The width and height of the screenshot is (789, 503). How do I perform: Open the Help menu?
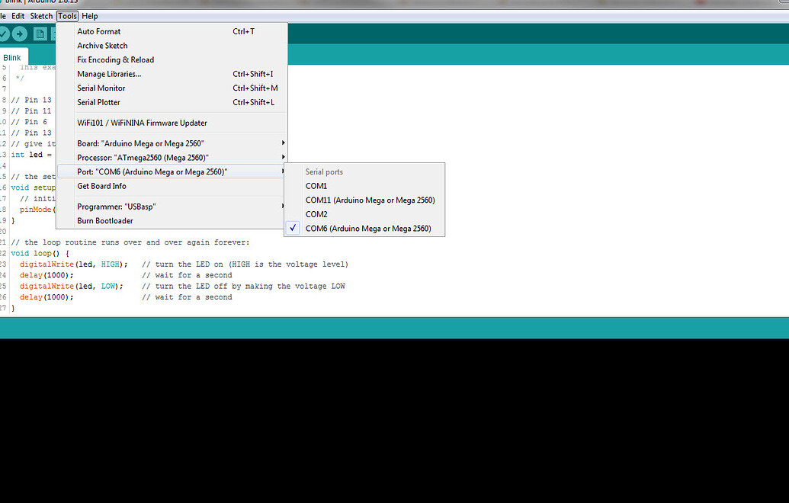coord(89,15)
